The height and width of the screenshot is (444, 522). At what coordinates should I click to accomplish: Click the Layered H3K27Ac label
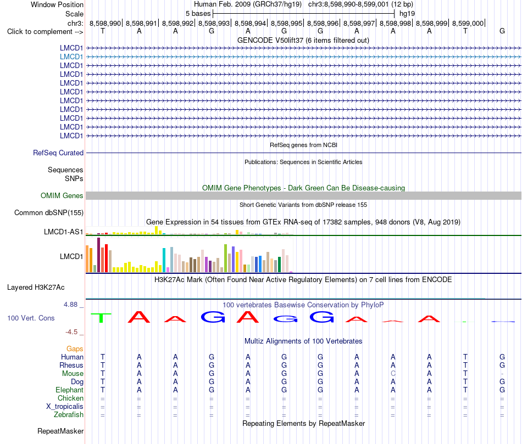pos(36,288)
